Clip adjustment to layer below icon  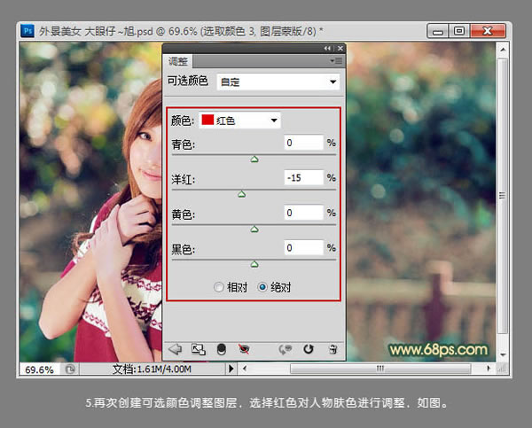click(x=221, y=349)
